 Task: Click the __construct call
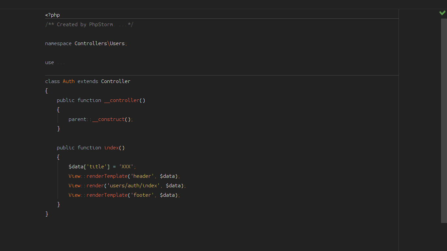(109, 119)
